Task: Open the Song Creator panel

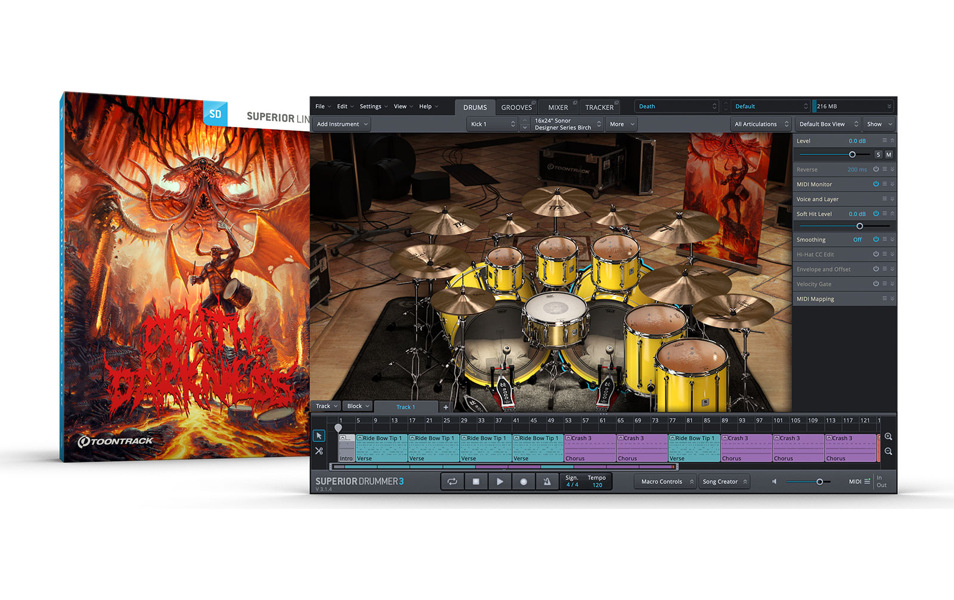Action: [724, 481]
